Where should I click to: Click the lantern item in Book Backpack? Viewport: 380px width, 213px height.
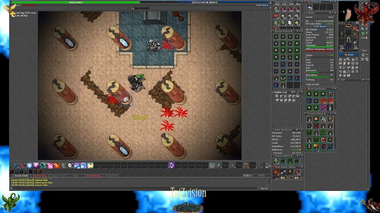(330, 108)
